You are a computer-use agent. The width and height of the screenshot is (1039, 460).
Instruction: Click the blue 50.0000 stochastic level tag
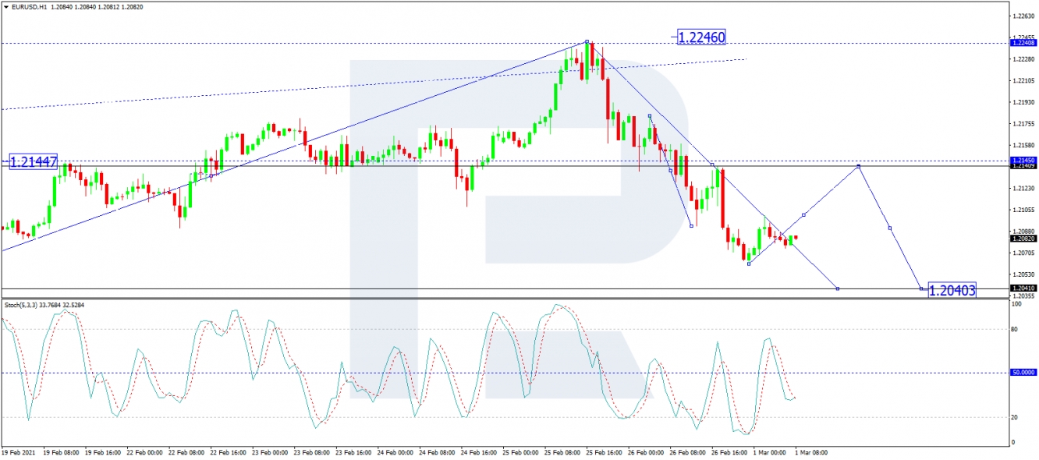click(1023, 373)
